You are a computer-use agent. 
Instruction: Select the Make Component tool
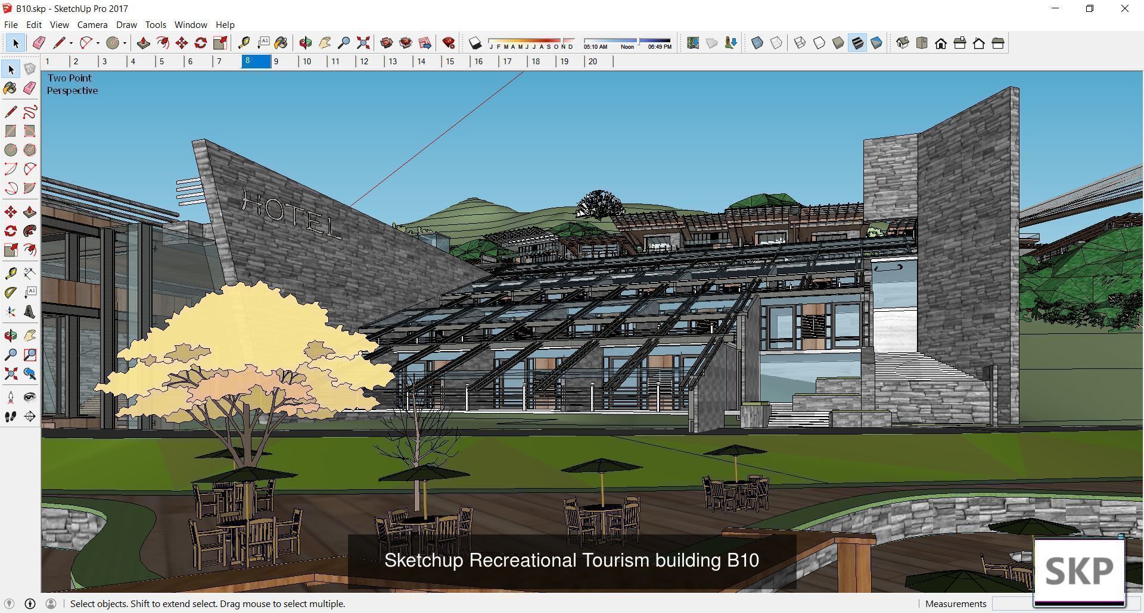[x=30, y=70]
